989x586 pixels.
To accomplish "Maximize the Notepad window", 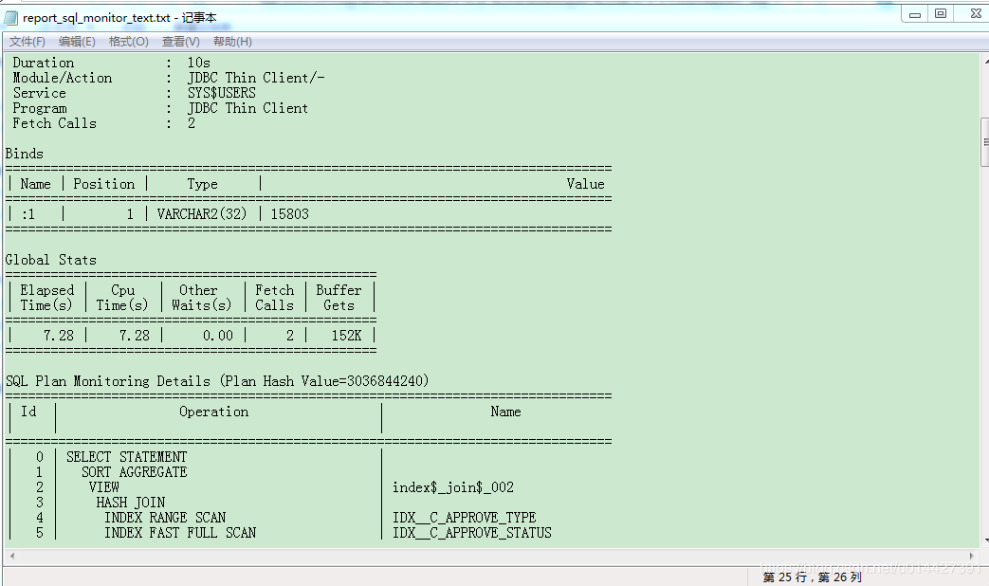I will [941, 14].
